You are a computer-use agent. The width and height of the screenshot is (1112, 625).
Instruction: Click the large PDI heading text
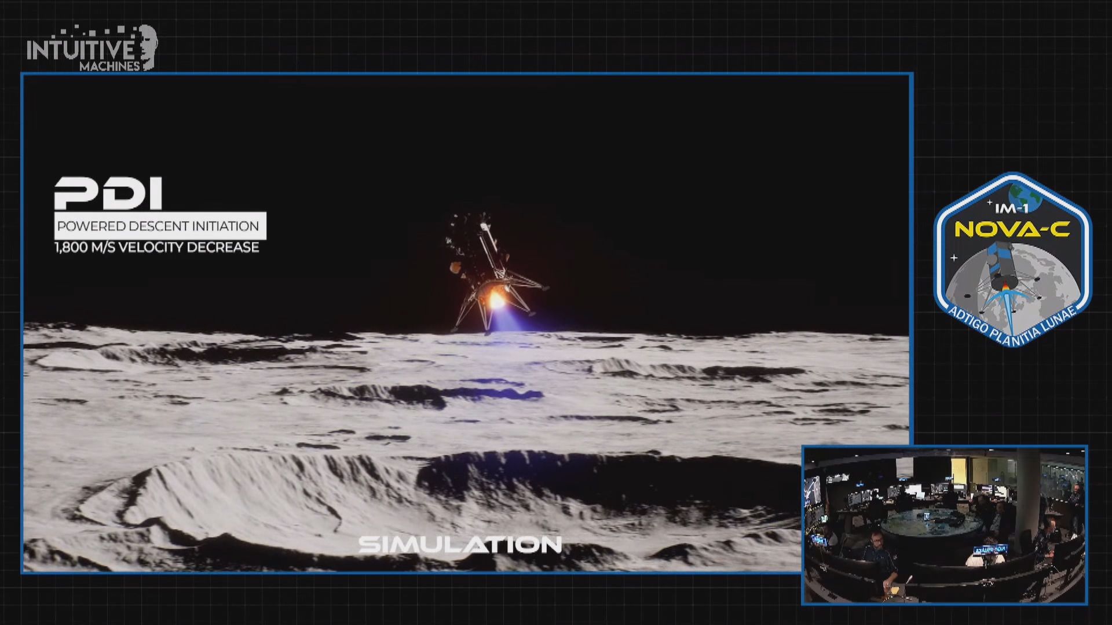pos(108,194)
